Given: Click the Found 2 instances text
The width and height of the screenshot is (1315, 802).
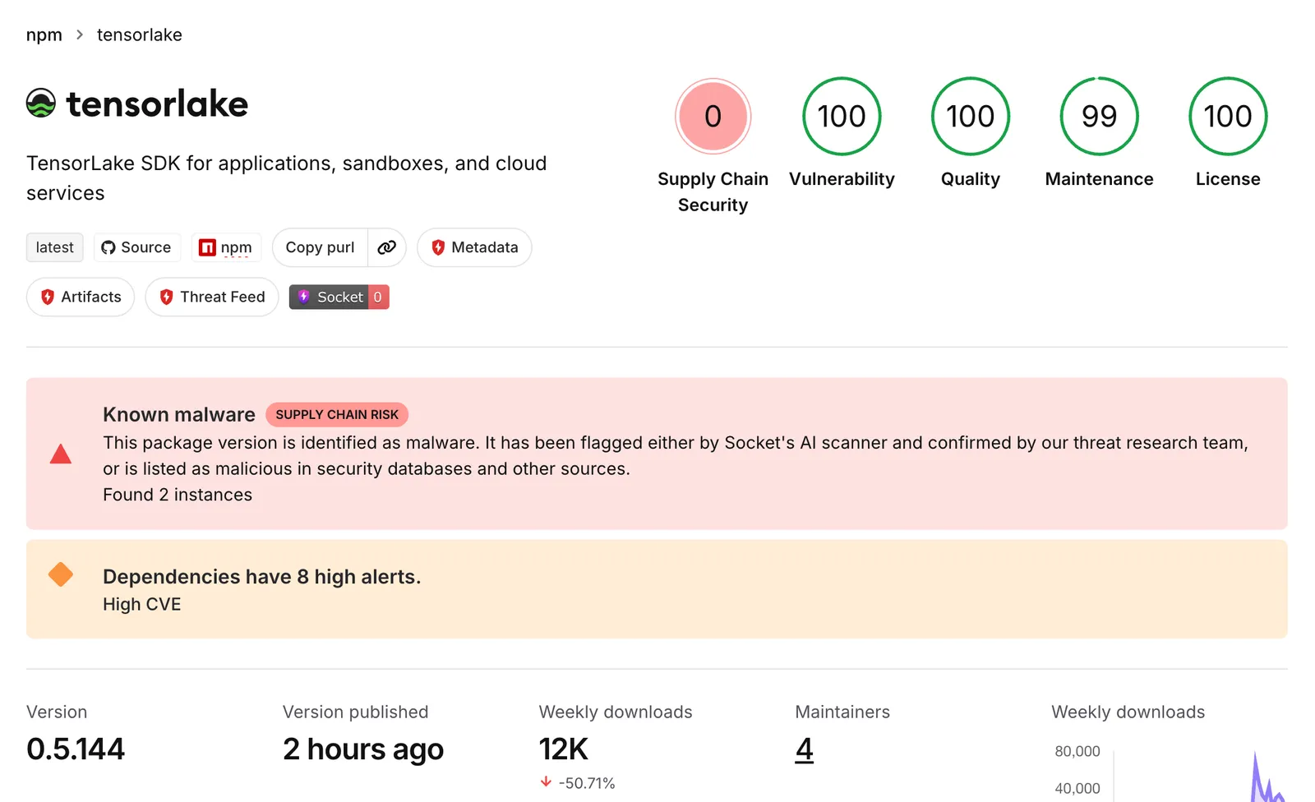Looking at the screenshot, I should click(x=178, y=495).
